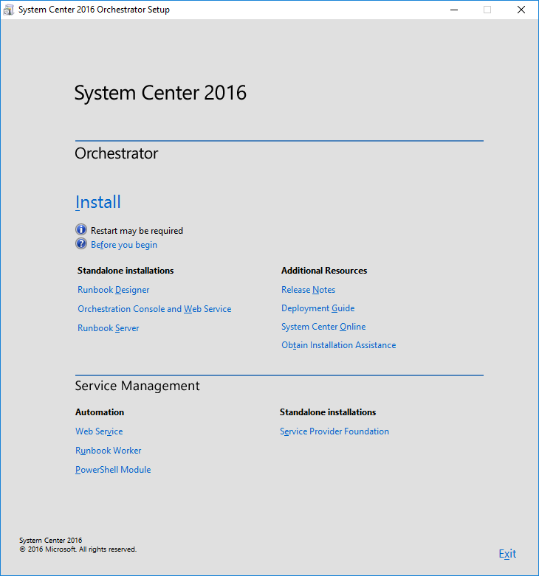Close the Orchestrator Setup window
Screen dimensions: 539x576
point(521,10)
